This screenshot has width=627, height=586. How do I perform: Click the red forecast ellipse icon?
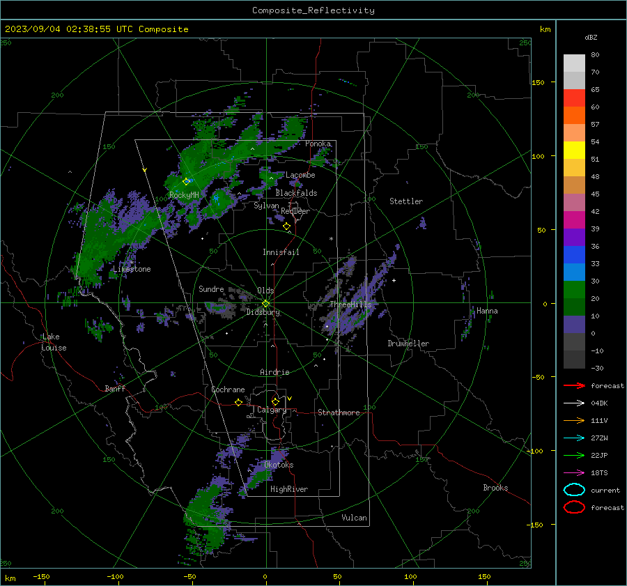574,507
